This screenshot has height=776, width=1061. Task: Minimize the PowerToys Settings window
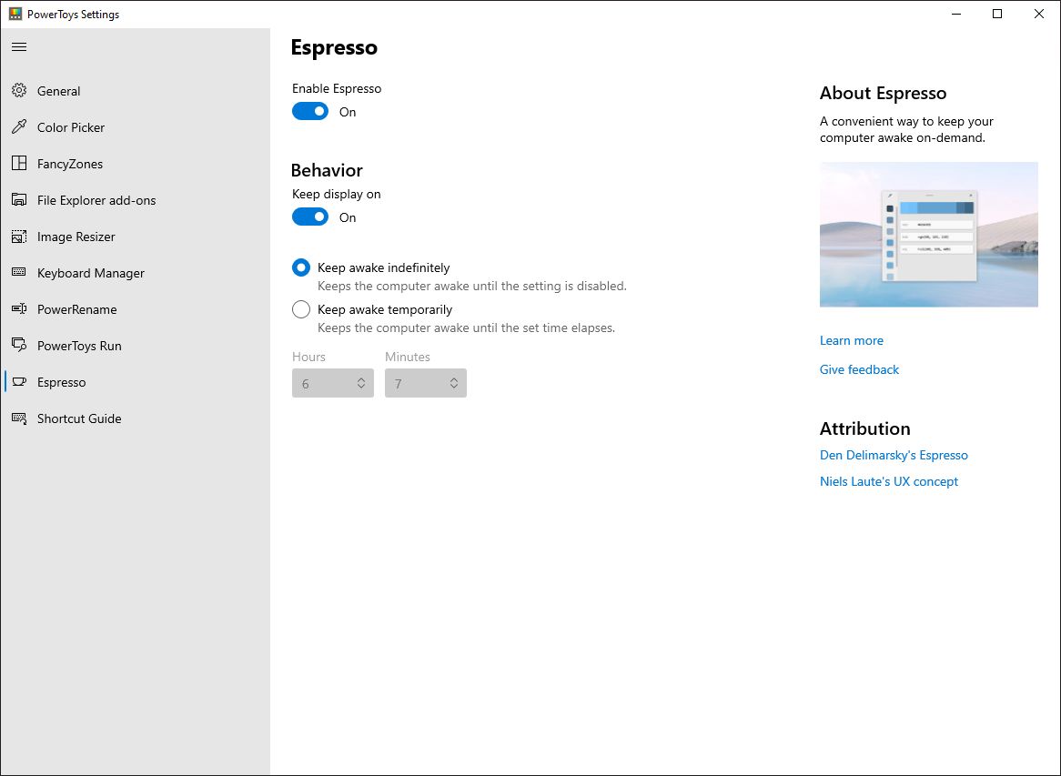[956, 15]
